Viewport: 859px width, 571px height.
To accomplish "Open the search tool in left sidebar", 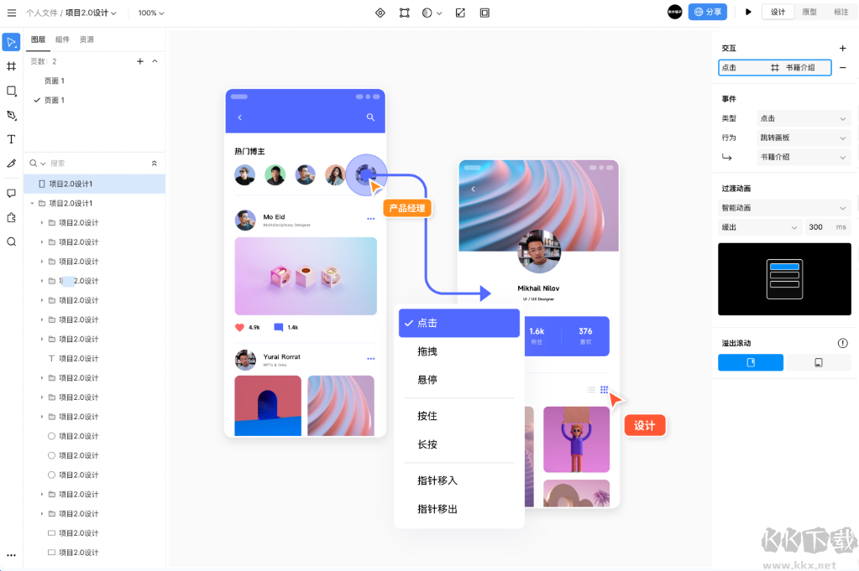I will 12,241.
